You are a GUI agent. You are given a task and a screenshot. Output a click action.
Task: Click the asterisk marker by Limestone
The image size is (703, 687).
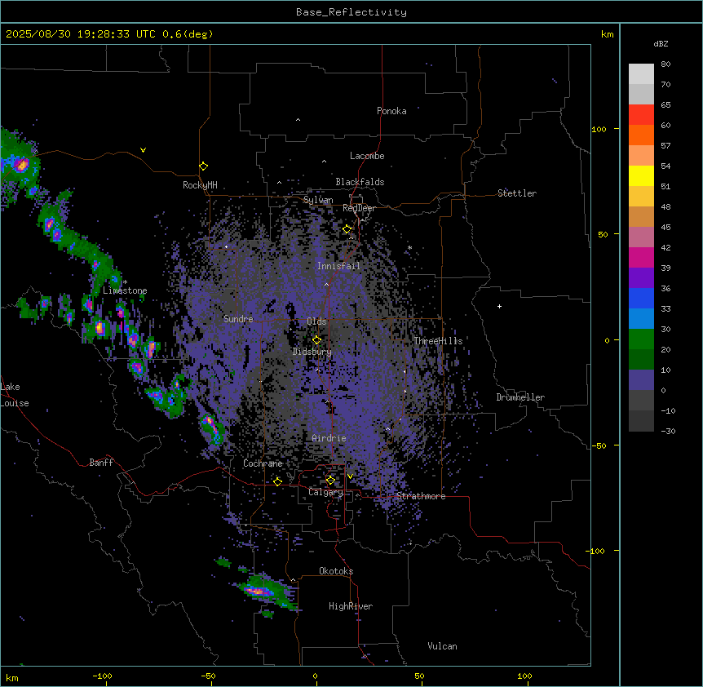point(125,282)
